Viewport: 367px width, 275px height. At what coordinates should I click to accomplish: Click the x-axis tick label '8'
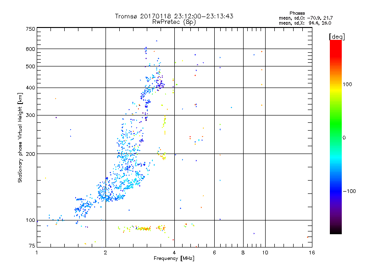tap(243, 253)
